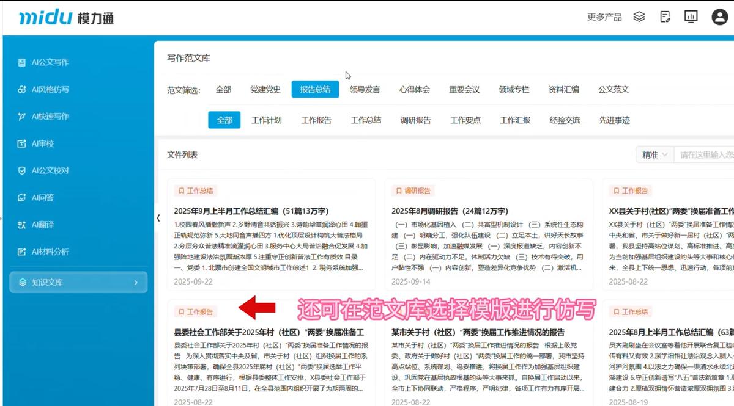734x406 pixels.
Task: Click the AI公文写作 sidebar icon
Action: [22, 62]
